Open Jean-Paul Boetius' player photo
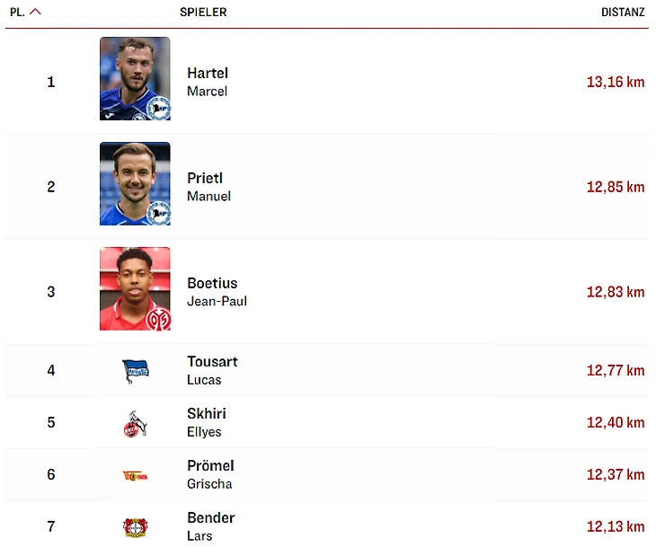This screenshot has height=547, width=656. [x=135, y=288]
